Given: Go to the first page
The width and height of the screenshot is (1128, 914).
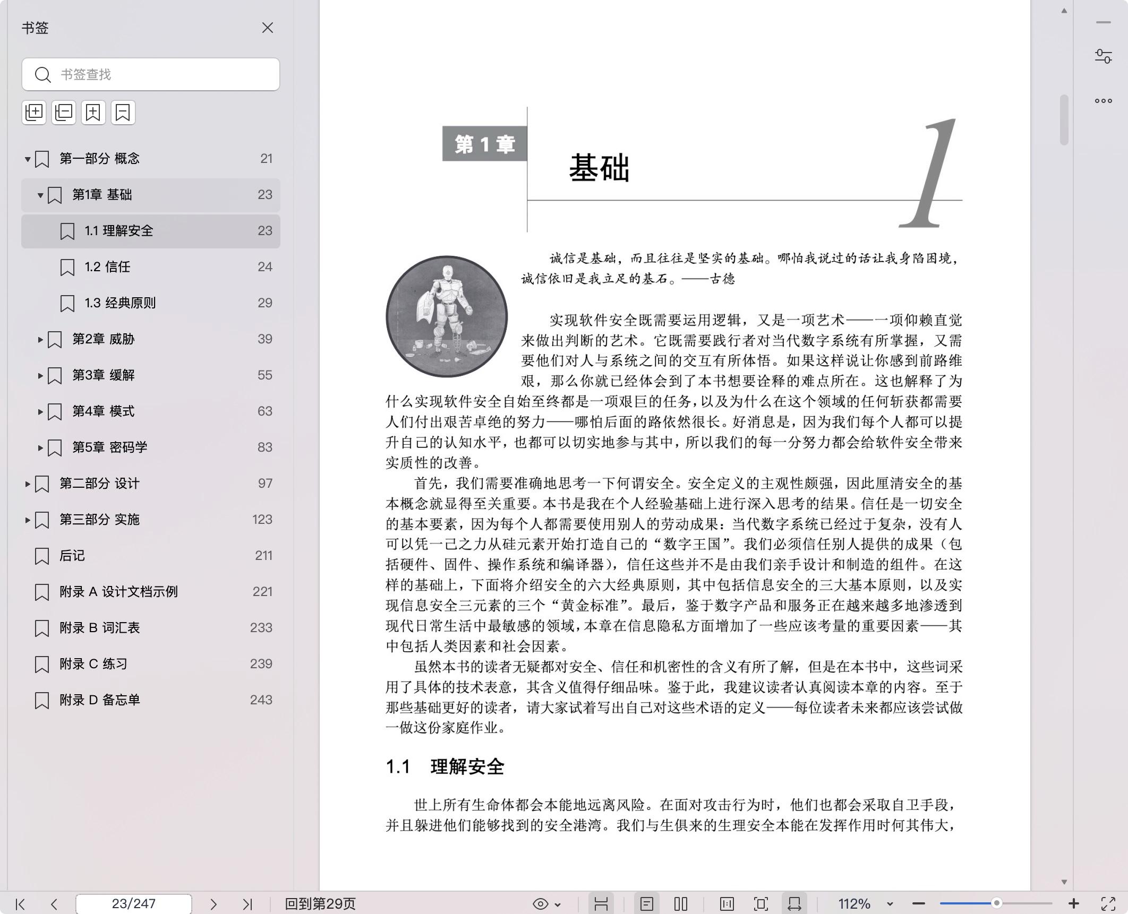Looking at the screenshot, I should click(20, 904).
